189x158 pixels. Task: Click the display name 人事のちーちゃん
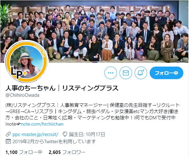pos(31,88)
